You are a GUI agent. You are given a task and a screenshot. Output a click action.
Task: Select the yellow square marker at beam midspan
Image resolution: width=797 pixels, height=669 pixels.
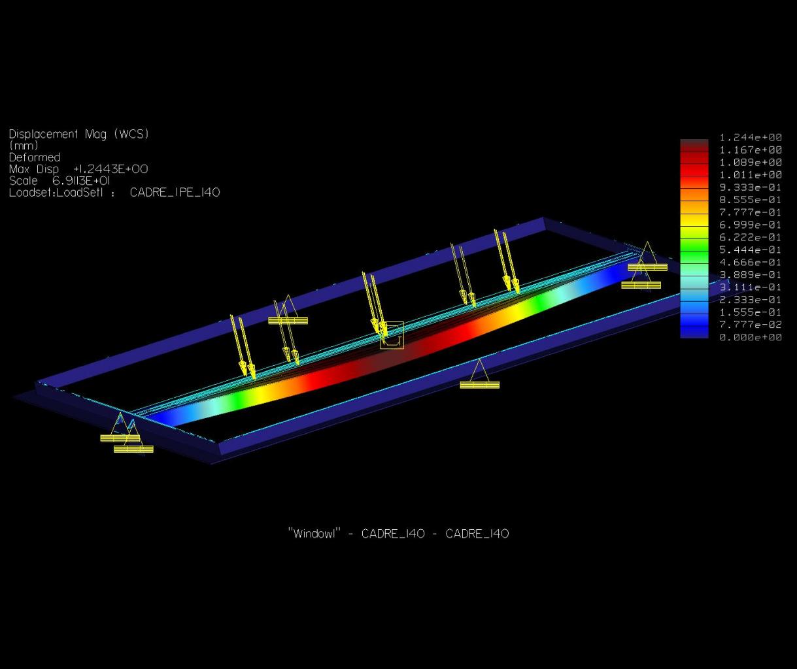[392, 335]
